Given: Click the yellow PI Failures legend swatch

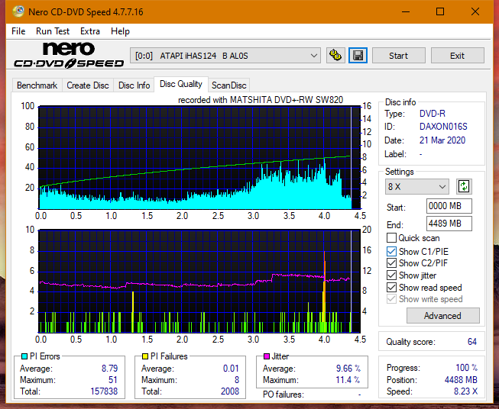Looking at the screenshot, I should [x=145, y=356].
